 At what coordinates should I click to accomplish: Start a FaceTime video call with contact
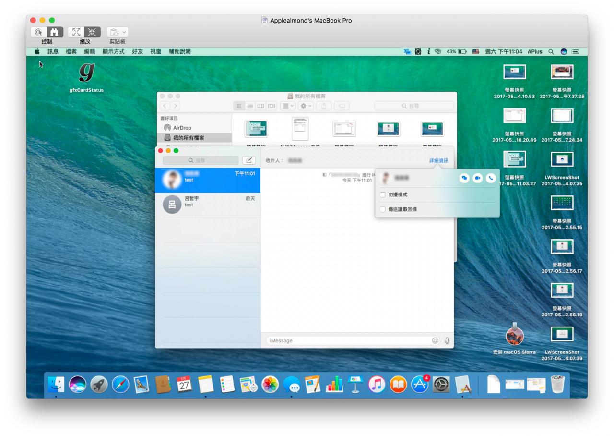(477, 178)
